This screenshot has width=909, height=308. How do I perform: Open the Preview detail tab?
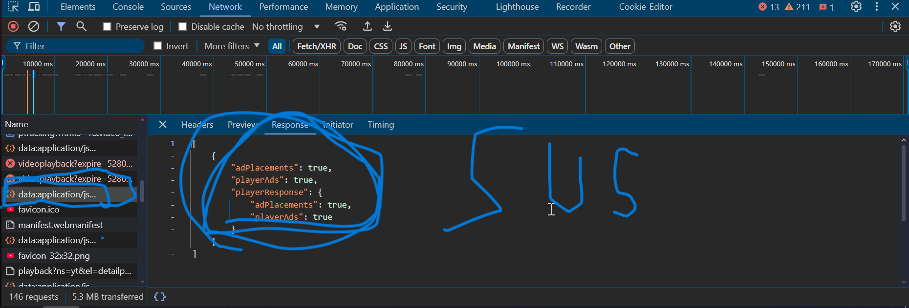(242, 125)
